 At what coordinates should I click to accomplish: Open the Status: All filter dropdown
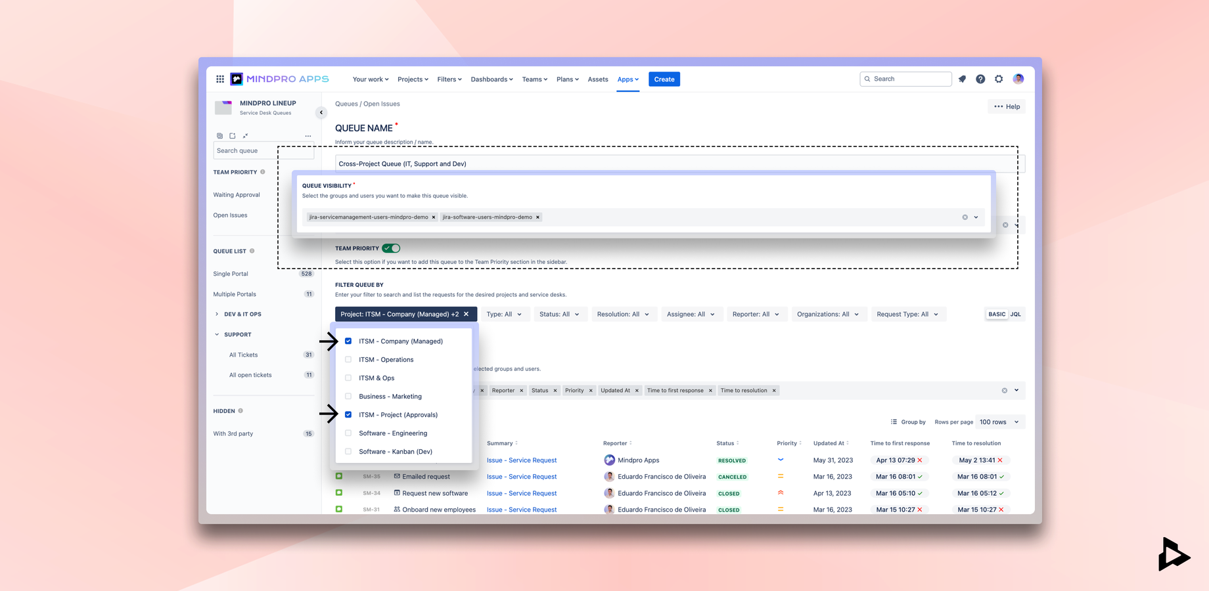pyautogui.click(x=559, y=314)
